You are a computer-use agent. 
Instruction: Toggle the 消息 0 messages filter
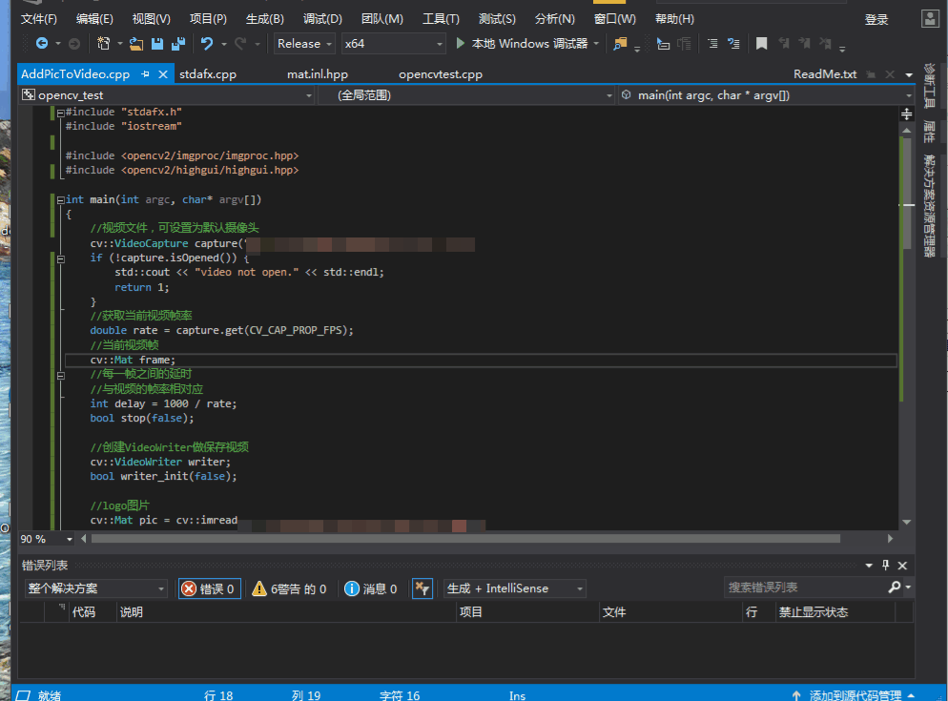click(371, 588)
